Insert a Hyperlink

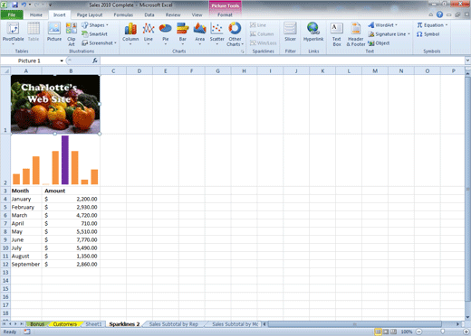point(313,32)
